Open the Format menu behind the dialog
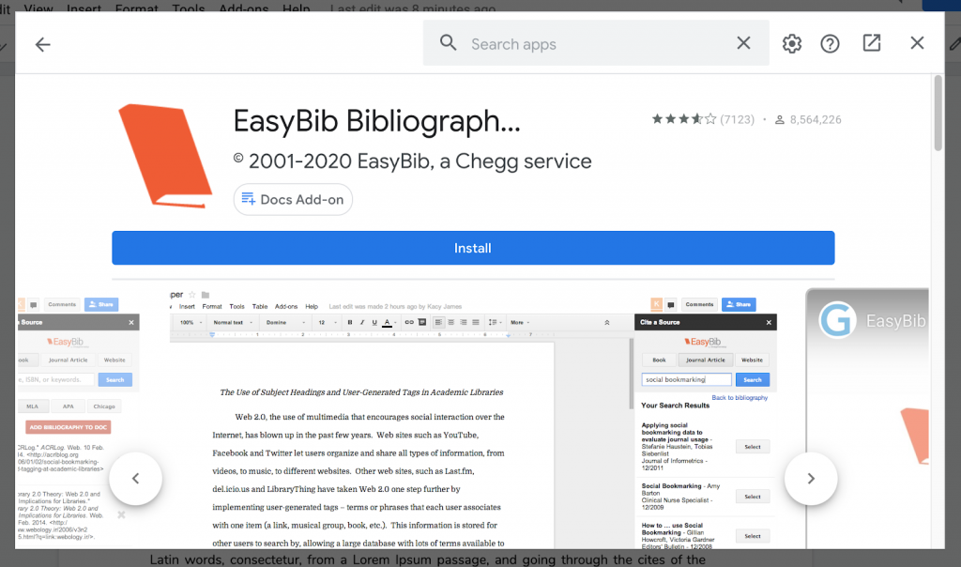The image size is (961, 567). click(x=137, y=8)
